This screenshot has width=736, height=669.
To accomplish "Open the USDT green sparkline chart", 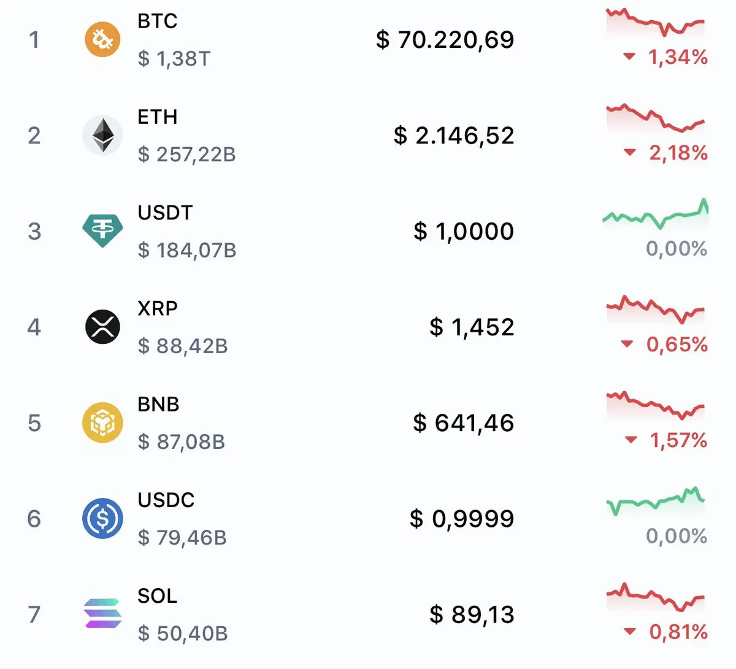I will tap(655, 215).
